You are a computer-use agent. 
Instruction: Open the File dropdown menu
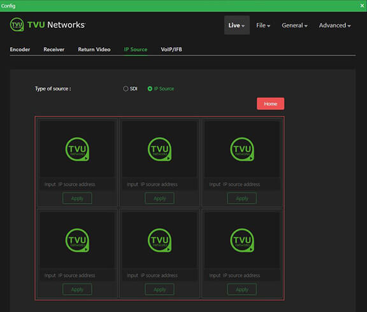click(263, 25)
